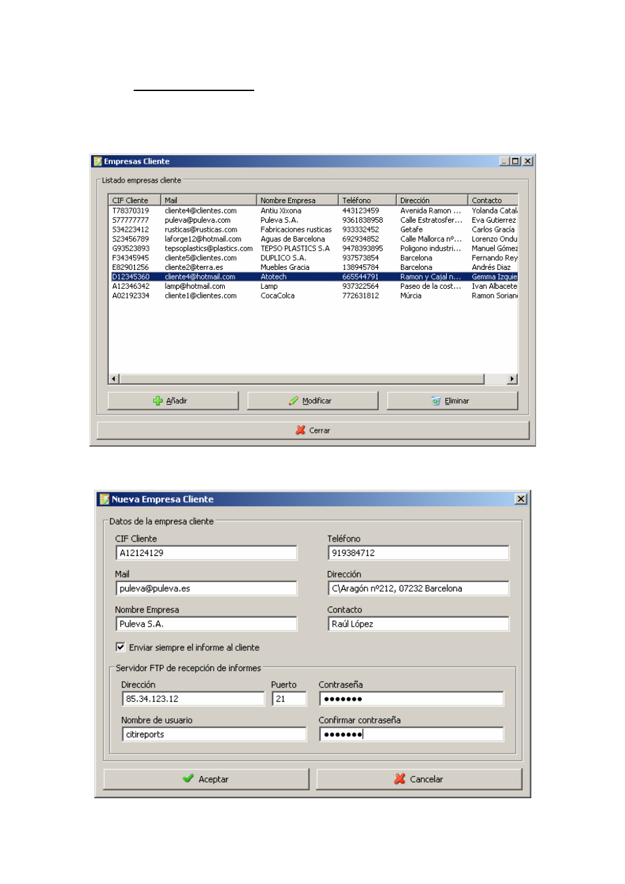
Task: Close the Empresas Cliente window
Action: tap(528, 161)
